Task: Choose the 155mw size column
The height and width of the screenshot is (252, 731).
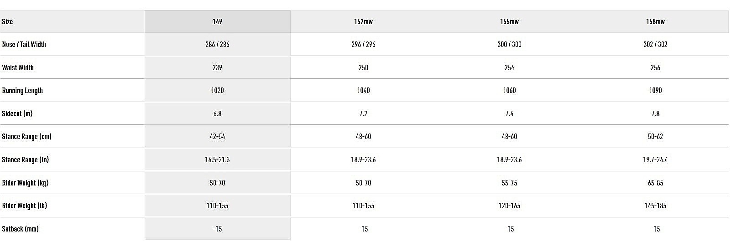Action: 509,21
